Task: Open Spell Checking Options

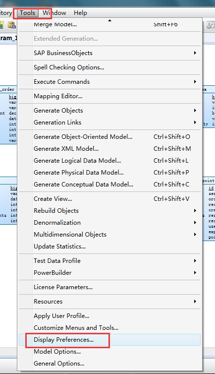Action: click(x=109, y=67)
